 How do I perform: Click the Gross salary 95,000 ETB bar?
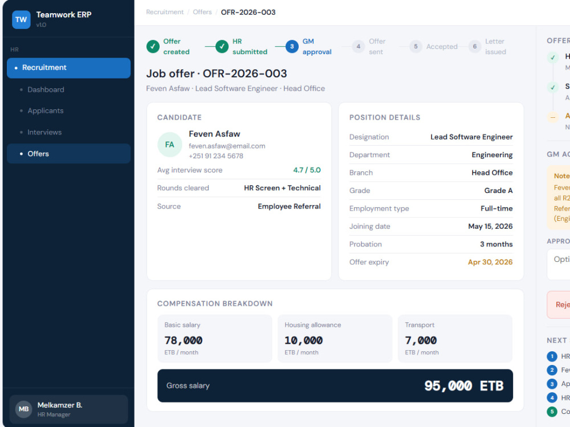pyautogui.click(x=335, y=385)
